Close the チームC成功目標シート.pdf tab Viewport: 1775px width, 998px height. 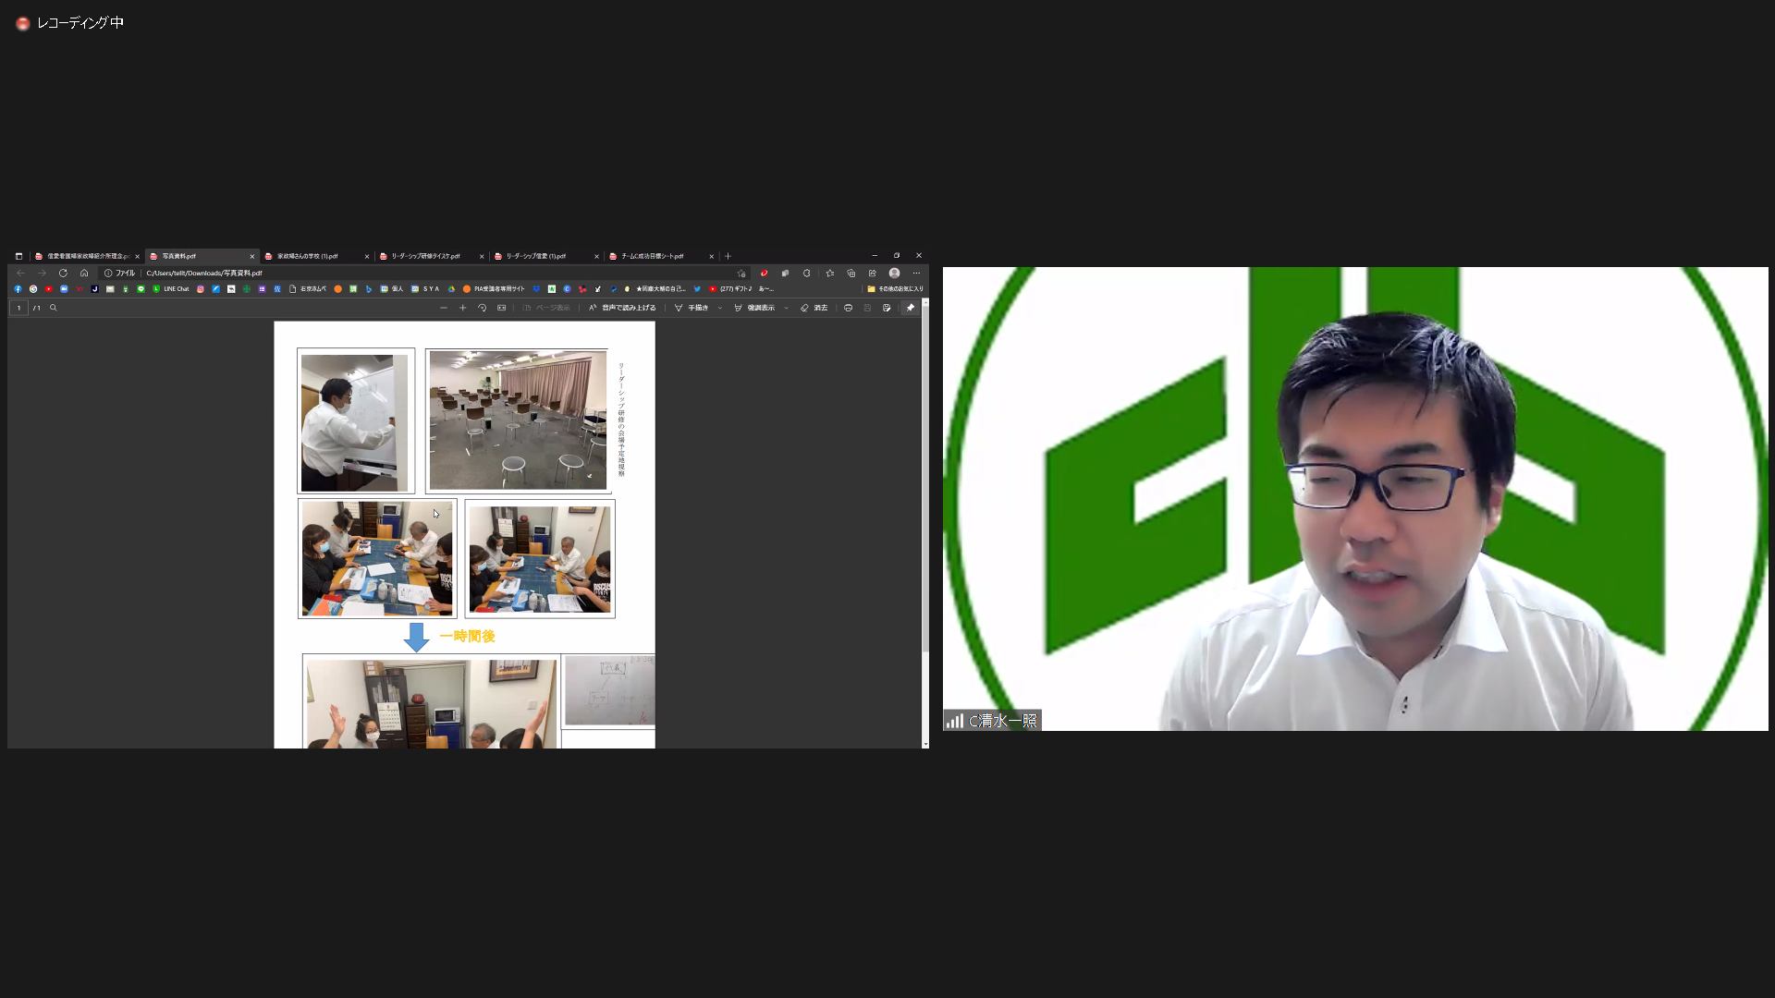coord(711,256)
